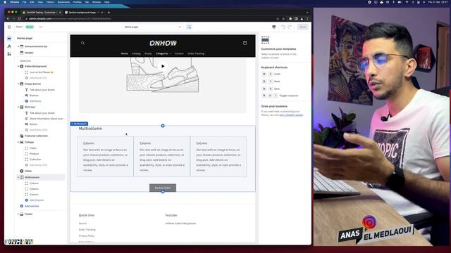Screen dimensions: 451x253
Task: Toggle the preview inspector icon
Action: [190, 27]
